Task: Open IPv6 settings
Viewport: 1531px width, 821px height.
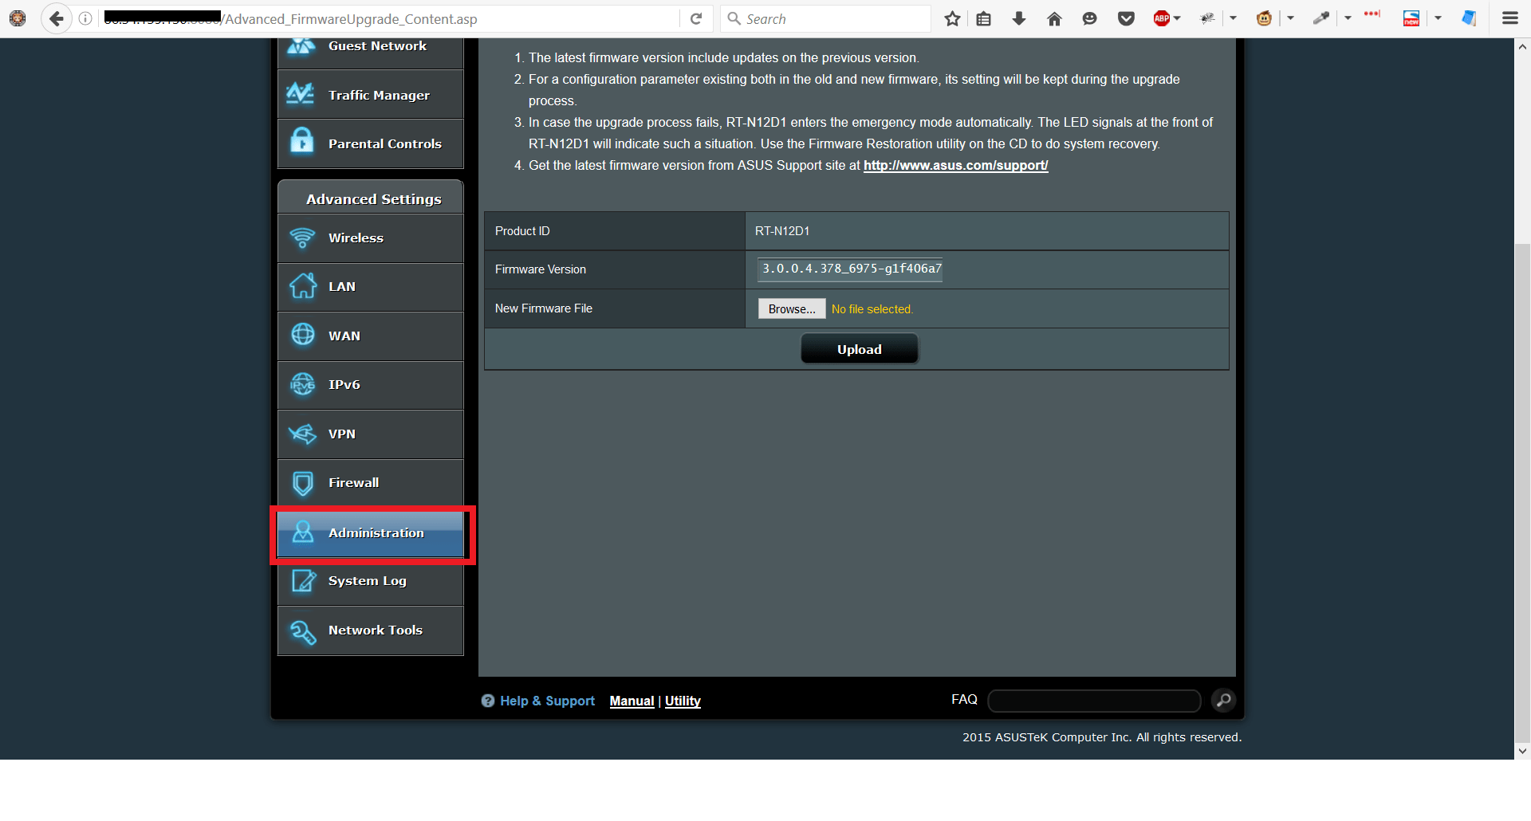Action: pos(370,385)
